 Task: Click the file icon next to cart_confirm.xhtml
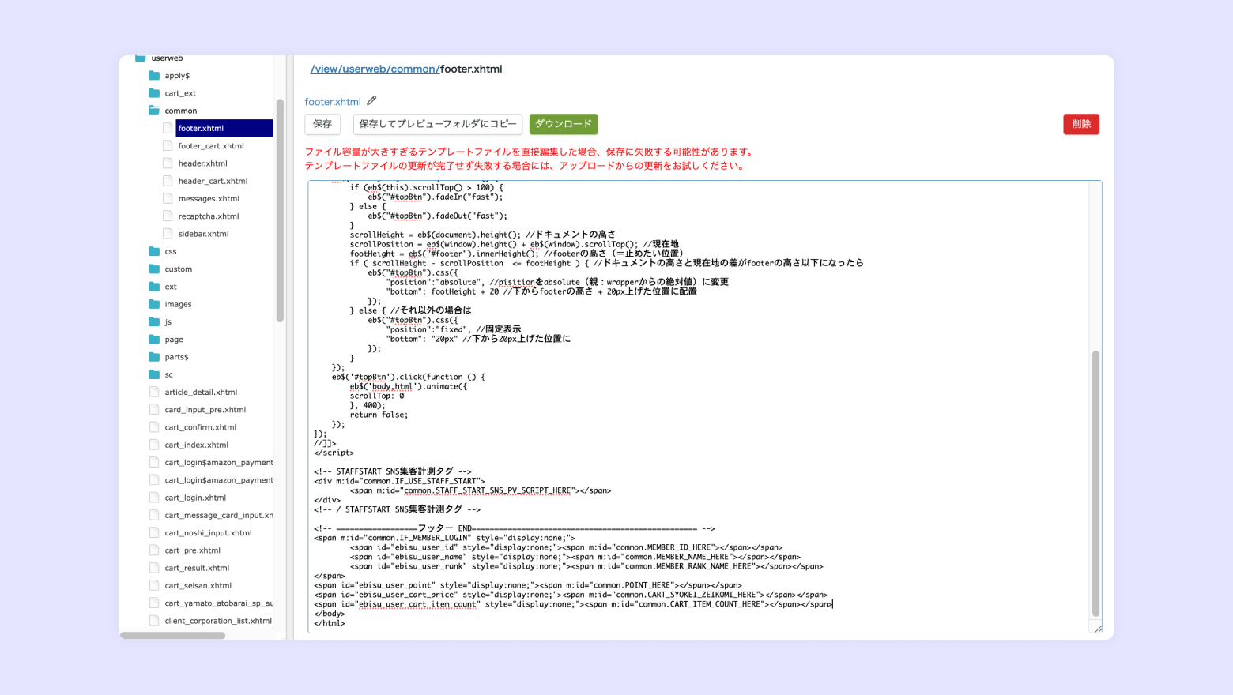(154, 427)
